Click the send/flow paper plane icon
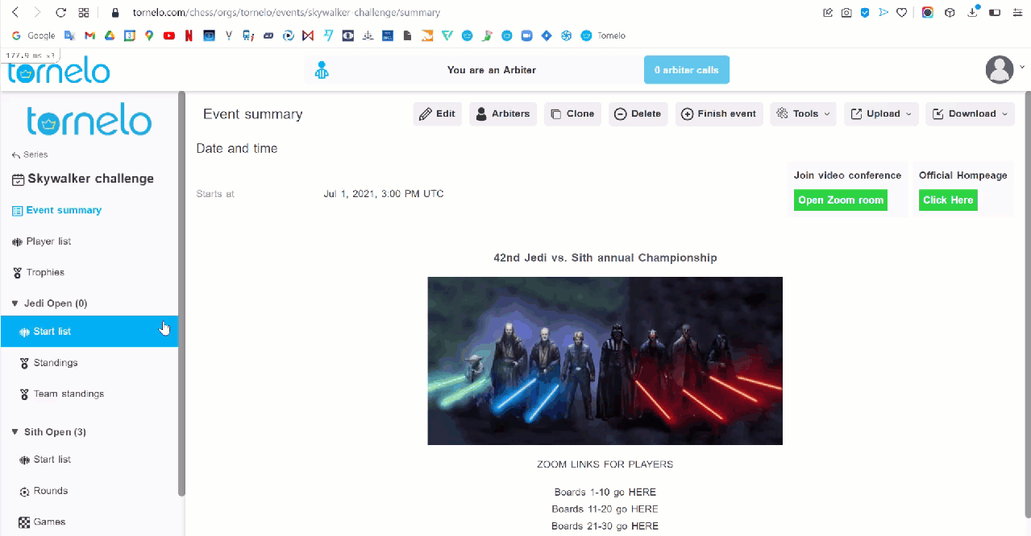Viewport: 1031px width, 536px height. click(x=883, y=13)
